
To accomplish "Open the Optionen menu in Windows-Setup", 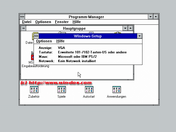I will tap(44, 41).
